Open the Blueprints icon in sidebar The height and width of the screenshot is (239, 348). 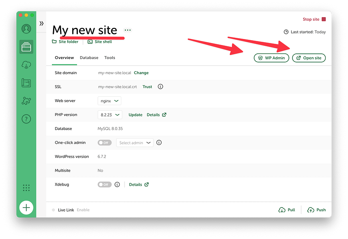pyautogui.click(x=26, y=82)
